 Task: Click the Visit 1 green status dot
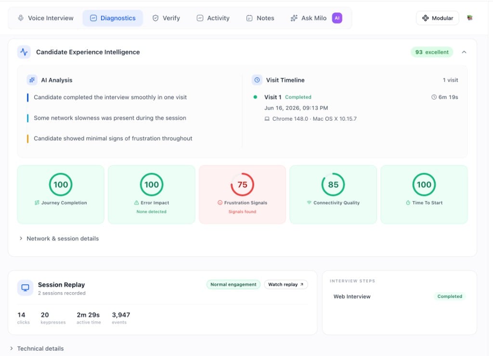[255, 97]
